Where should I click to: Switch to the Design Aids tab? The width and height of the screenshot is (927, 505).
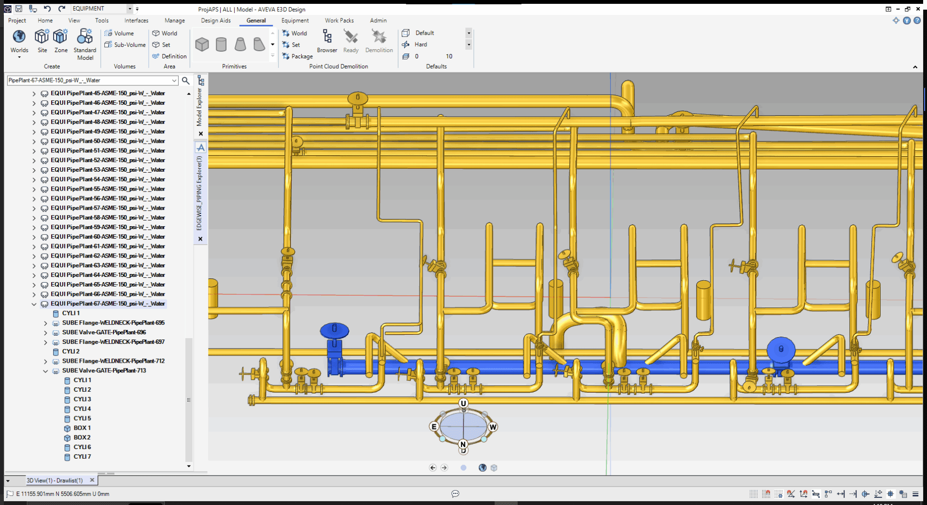tap(216, 20)
